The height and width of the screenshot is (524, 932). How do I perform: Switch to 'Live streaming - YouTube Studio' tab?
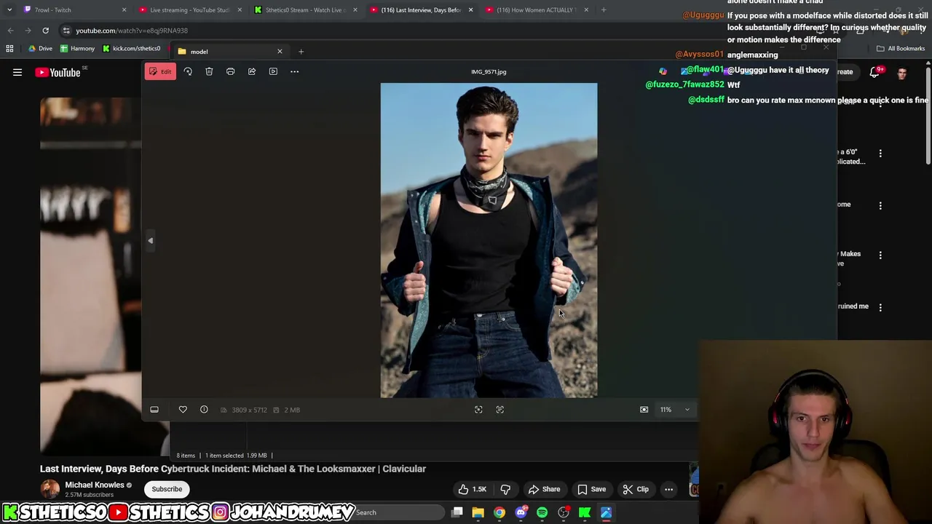[189, 10]
